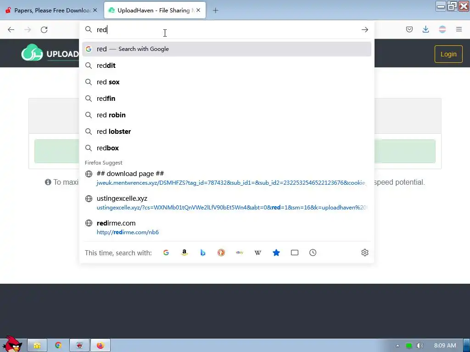Click the go arrow in the address bar
470x352 pixels.
pos(364,30)
